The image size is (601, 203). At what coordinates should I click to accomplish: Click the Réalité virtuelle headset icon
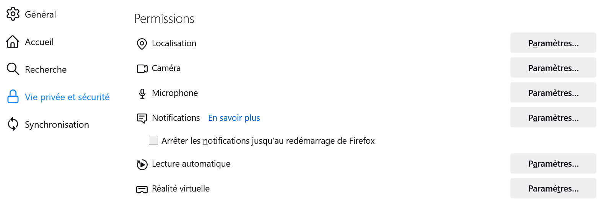click(142, 189)
